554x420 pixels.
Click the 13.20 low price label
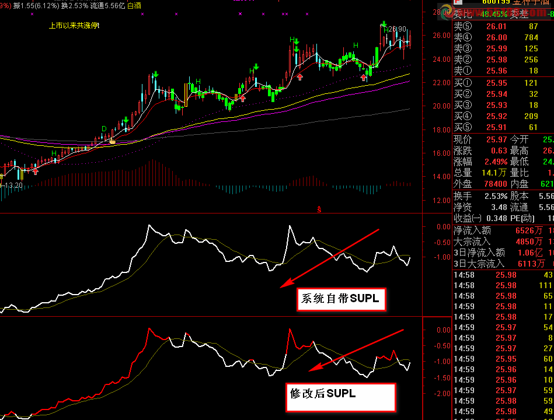click(x=13, y=185)
